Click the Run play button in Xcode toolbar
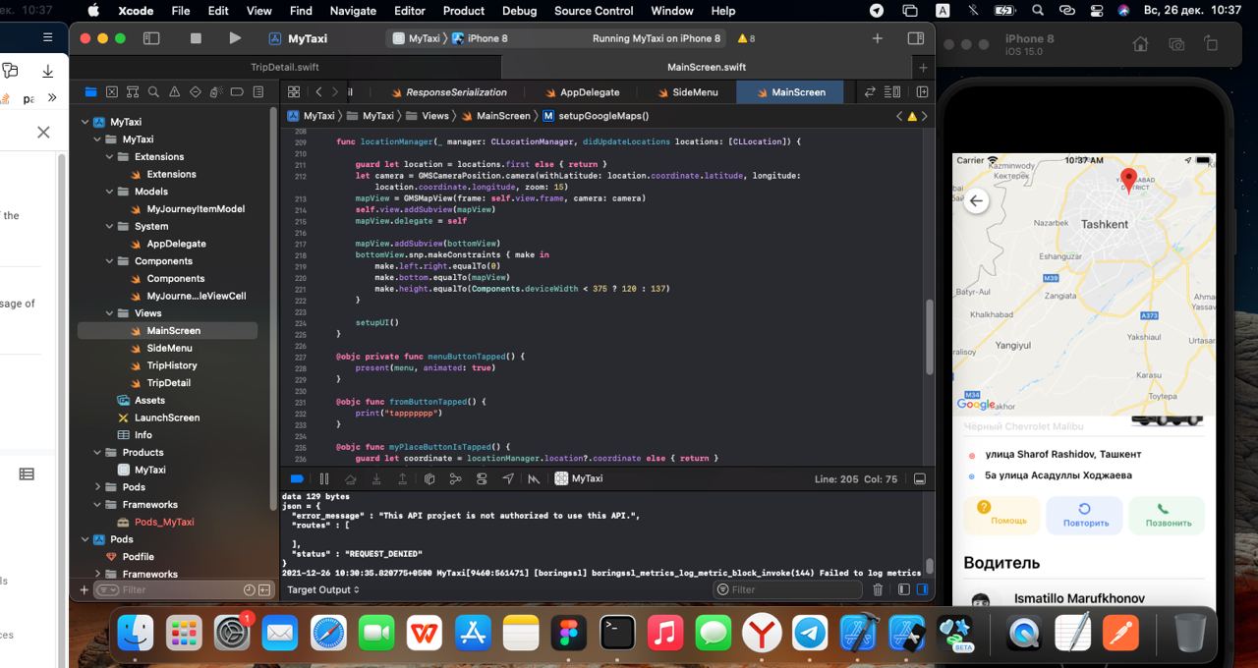Viewport: 1258px width, 668px height. tap(234, 38)
